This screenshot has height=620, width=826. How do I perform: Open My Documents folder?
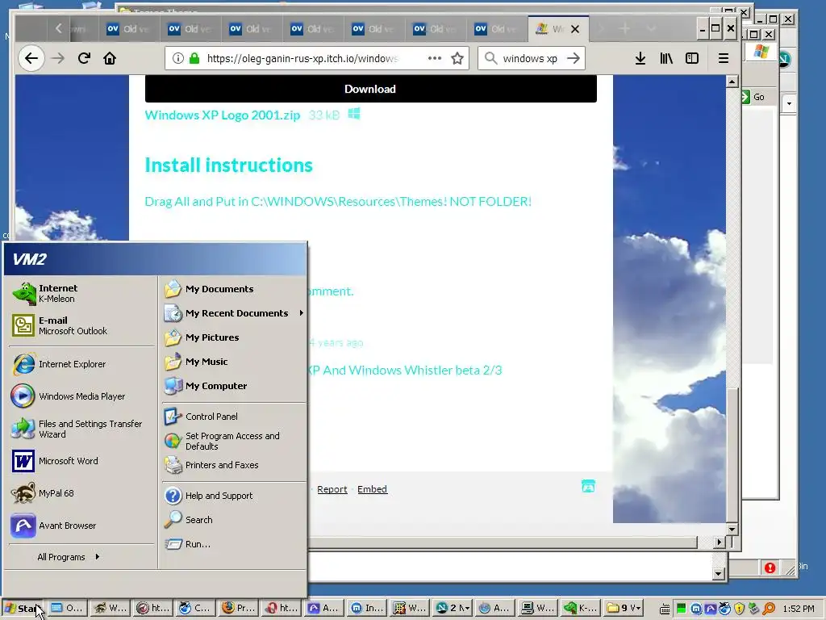coord(233,289)
